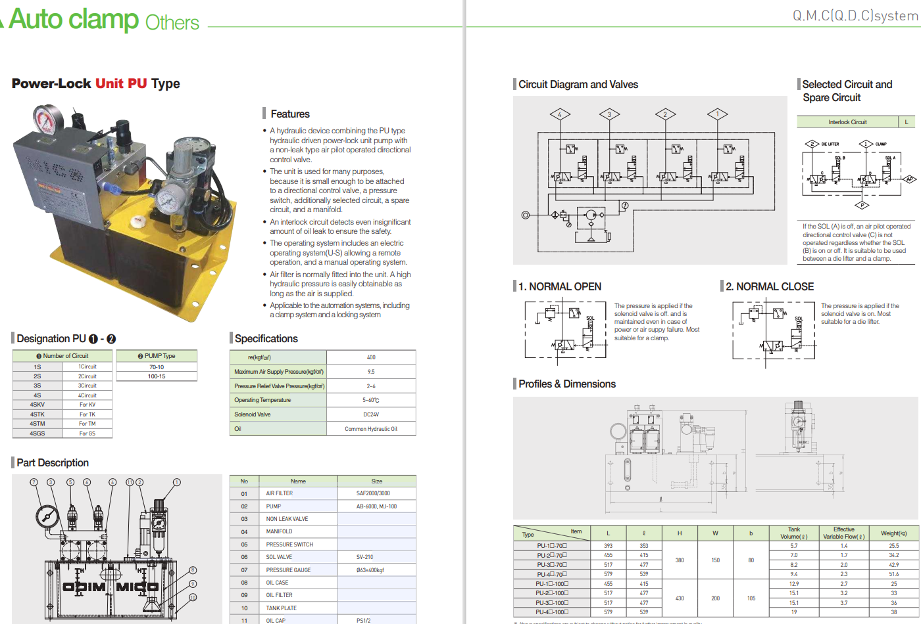This screenshot has height=624, width=921.
Task: Select the 'Common Hydraulic Oil' value
Action: pyautogui.click(x=371, y=429)
